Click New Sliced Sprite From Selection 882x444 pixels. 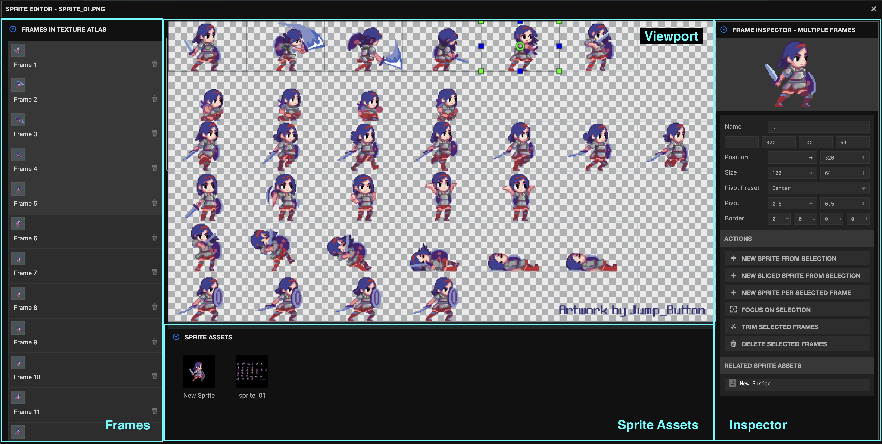[x=797, y=276]
